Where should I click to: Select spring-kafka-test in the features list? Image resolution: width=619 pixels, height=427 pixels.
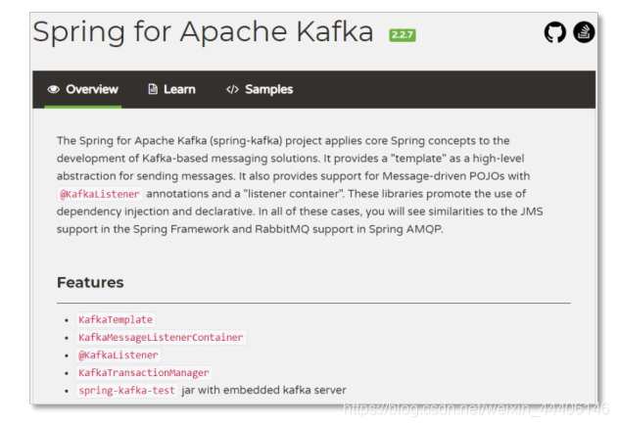pos(126,391)
